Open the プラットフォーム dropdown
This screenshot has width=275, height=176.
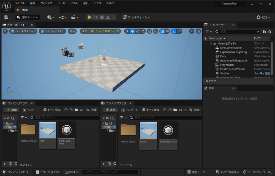(x=136, y=17)
